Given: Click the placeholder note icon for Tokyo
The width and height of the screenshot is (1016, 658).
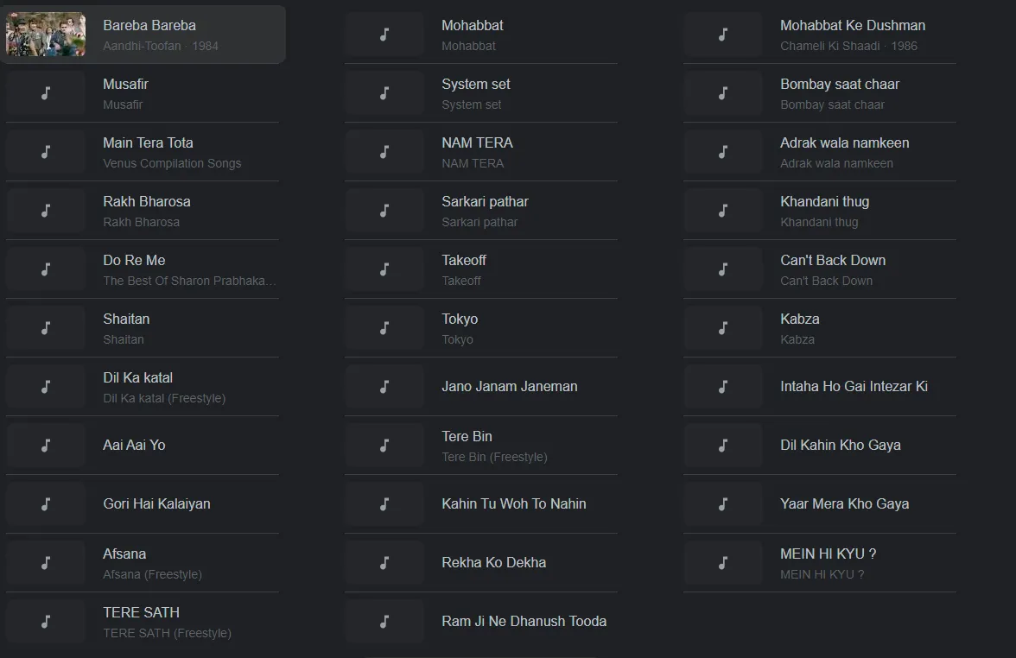Looking at the screenshot, I should [x=384, y=328].
